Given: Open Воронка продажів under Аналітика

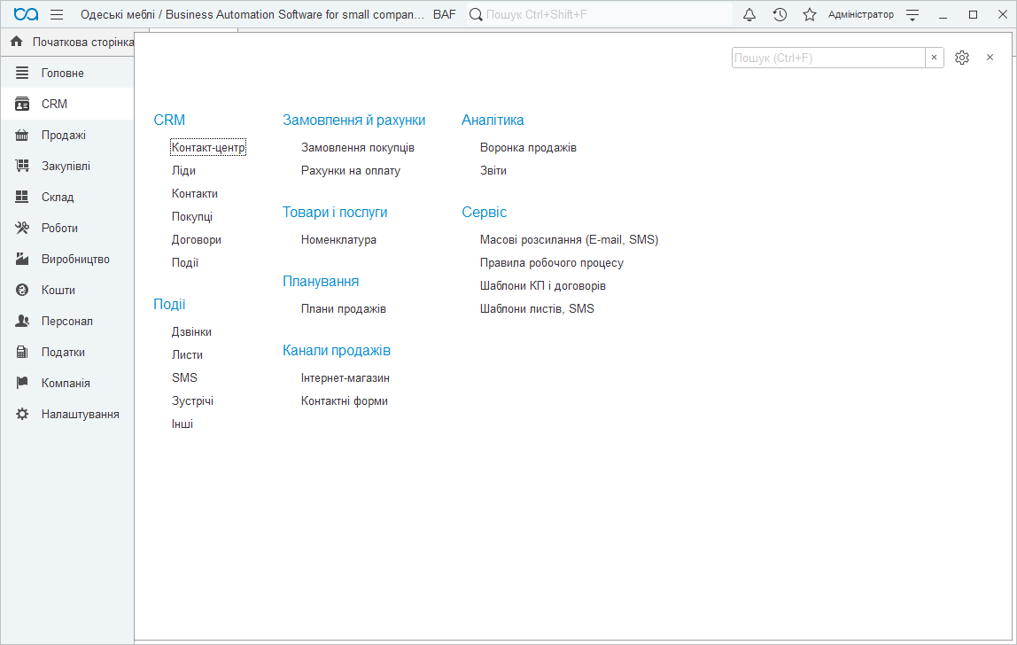Looking at the screenshot, I should point(528,148).
